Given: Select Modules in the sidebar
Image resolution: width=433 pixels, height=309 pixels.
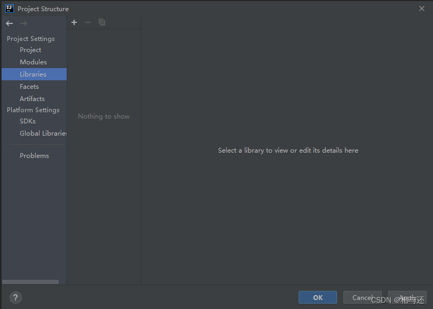Looking at the screenshot, I should point(33,62).
